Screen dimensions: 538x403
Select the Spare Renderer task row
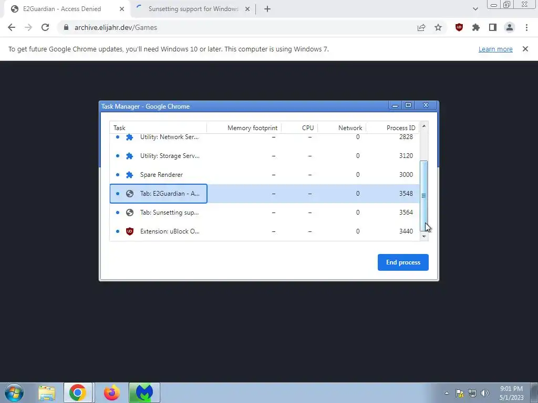tap(265, 174)
